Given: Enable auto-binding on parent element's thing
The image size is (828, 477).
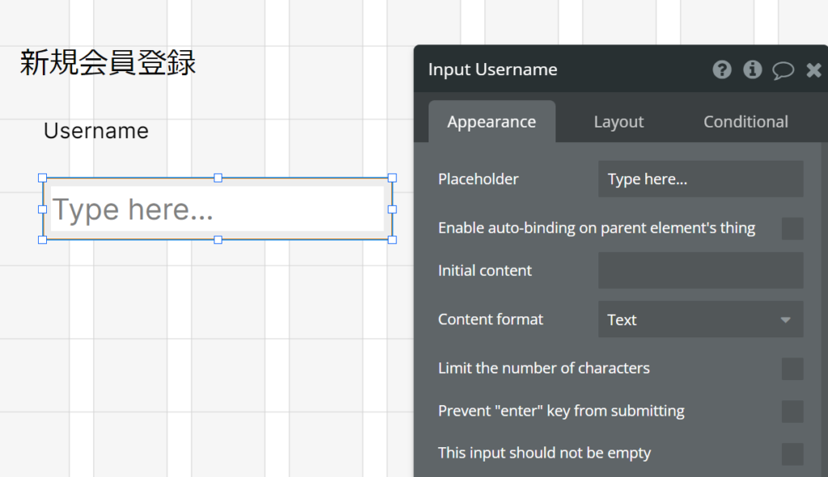Looking at the screenshot, I should pyautogui.click(x=792, y=228).
